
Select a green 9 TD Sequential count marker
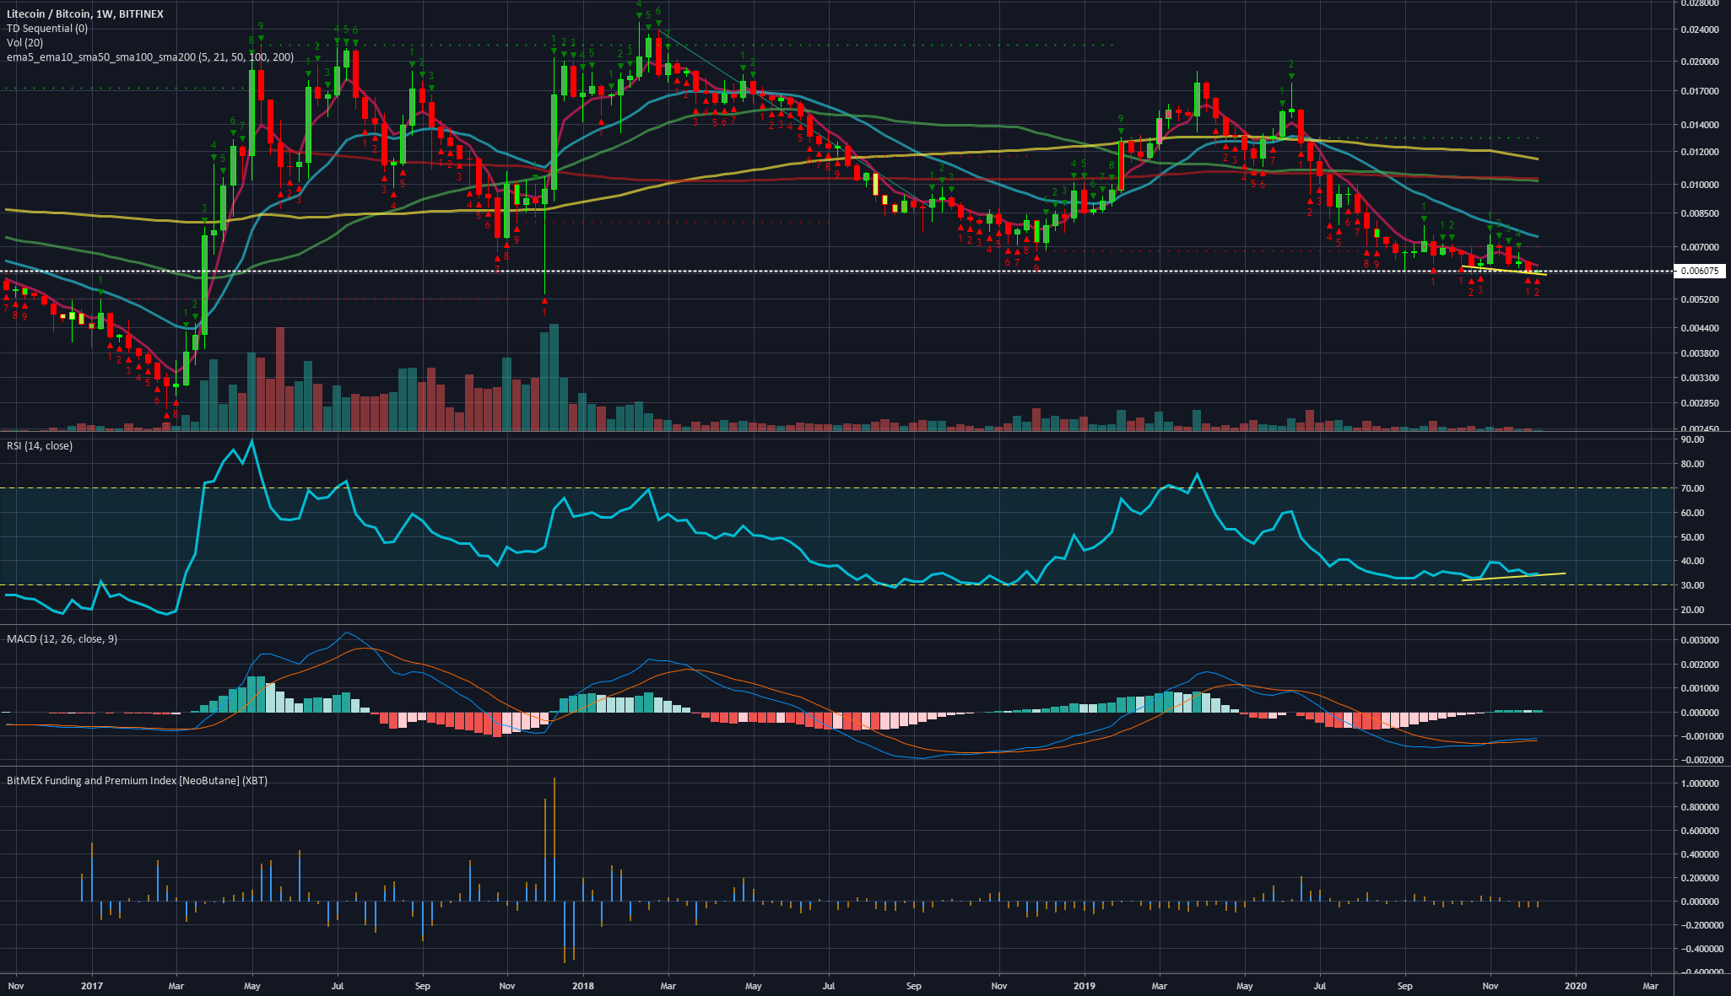click(x=262, y=25)
